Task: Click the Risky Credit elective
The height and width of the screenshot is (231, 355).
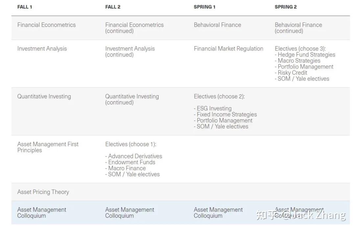Action: pos(292,73)
